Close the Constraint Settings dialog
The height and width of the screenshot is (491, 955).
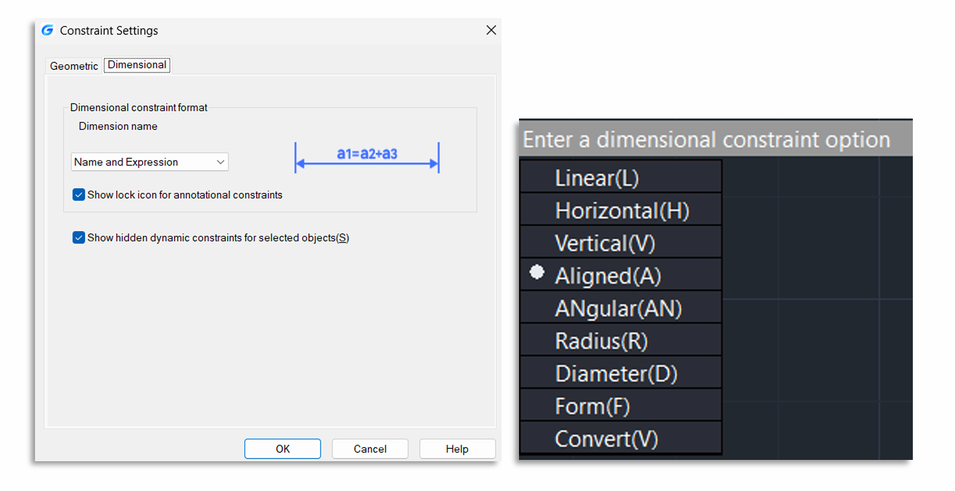491,30
